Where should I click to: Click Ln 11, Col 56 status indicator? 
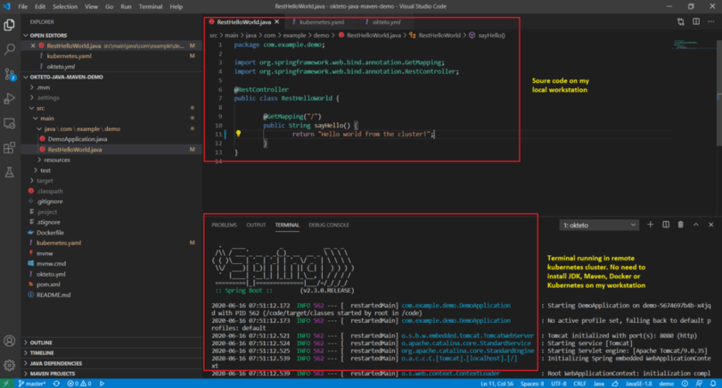click(x=496, y=384)
